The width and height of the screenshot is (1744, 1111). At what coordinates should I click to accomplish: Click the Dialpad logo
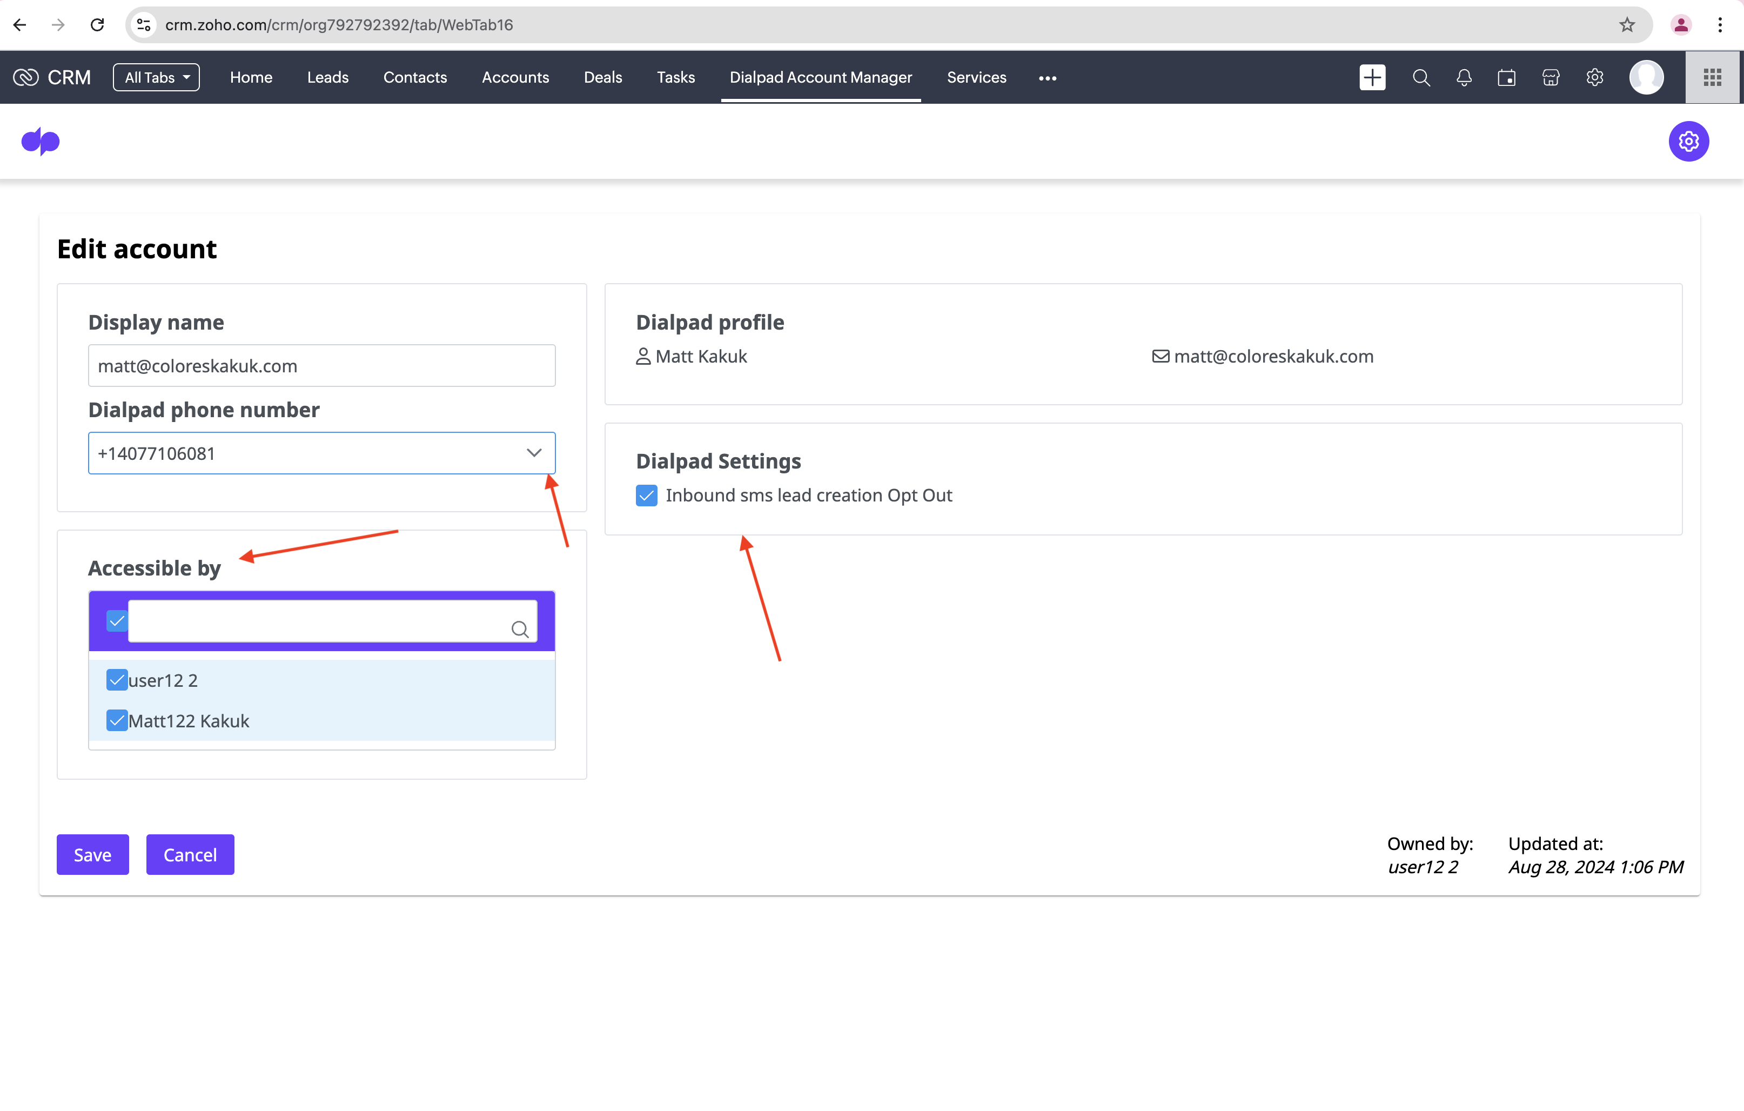[x=41, y=141]
